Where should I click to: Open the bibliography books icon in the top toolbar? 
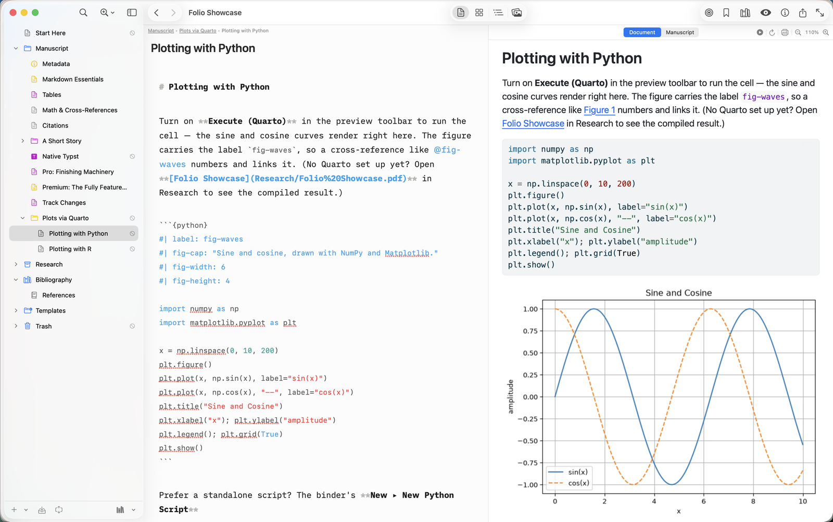pos(745,13)
